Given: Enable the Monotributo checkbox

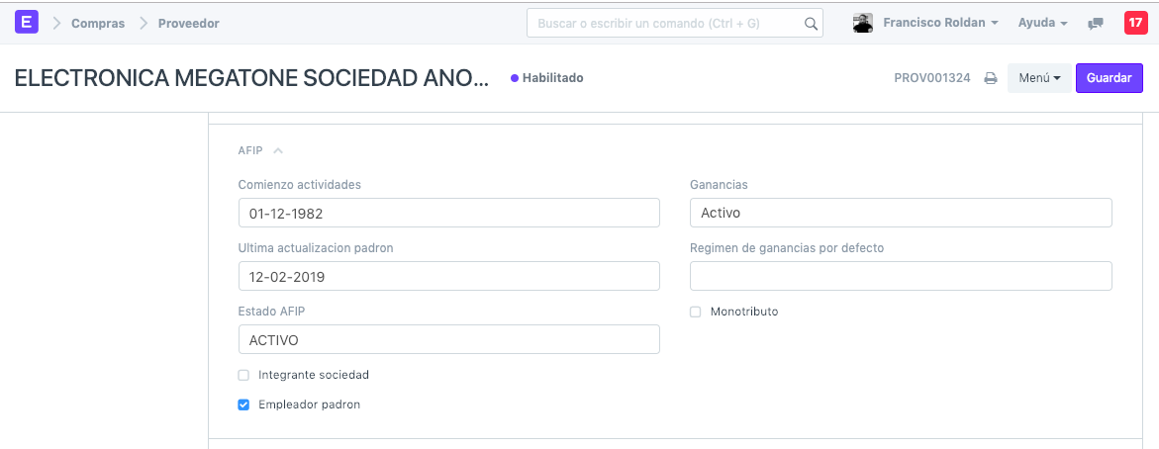Looking at the screenshot, I should (695, 312).
